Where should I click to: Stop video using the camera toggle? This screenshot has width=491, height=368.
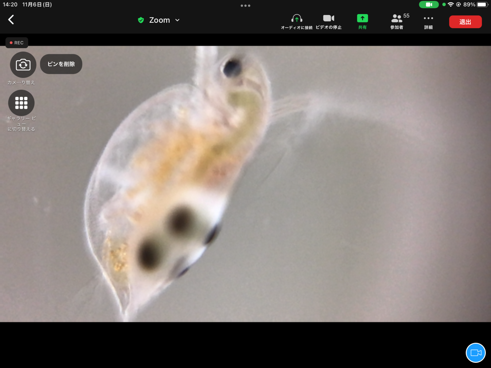[x=328, y=21]
